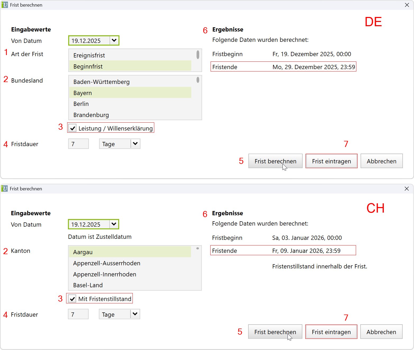
Task: Click the Bundesland list scrollbar thumb
Action: (198, 80)
